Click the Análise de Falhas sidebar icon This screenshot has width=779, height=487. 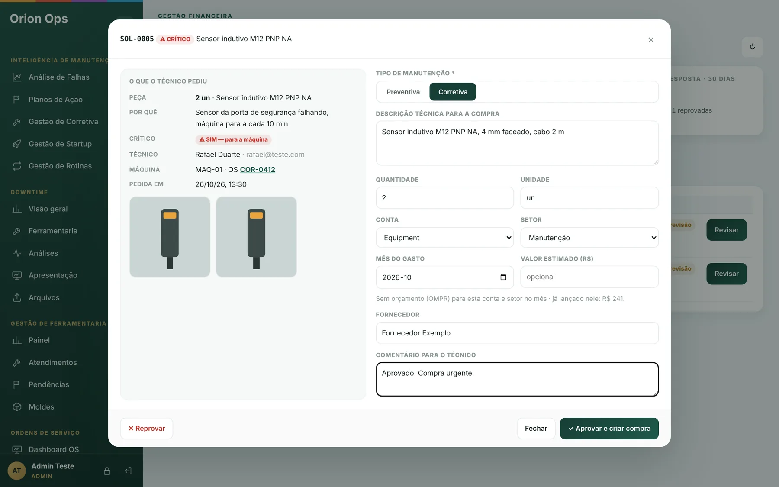[17, 77]
